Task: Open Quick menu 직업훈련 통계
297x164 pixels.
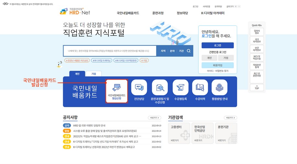Action: [257, 66]
